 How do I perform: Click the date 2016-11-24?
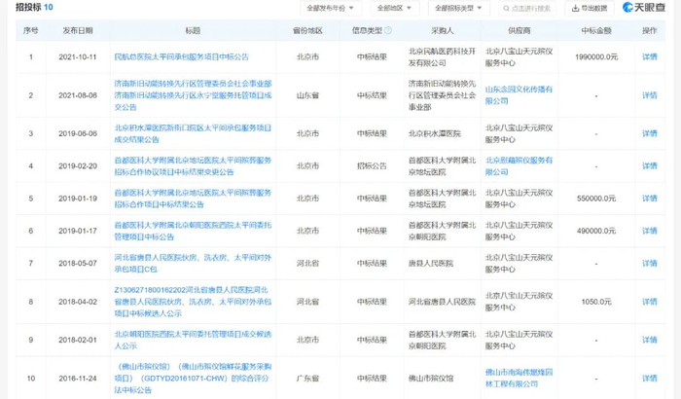[78, 379]
